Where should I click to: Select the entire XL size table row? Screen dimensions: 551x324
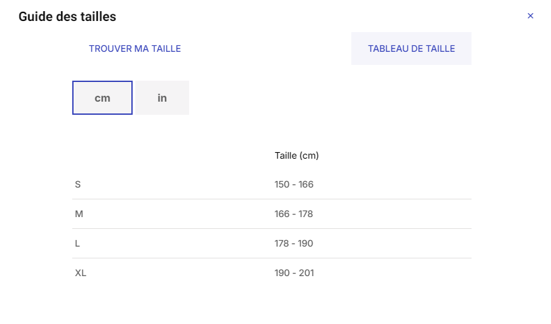pyautogui.click(x=197, y=273)
